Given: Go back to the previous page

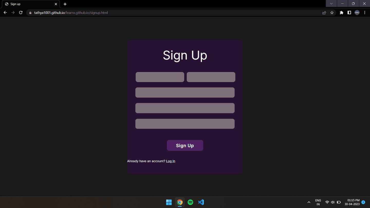Looking at the screenshot, I should [5, 13].
